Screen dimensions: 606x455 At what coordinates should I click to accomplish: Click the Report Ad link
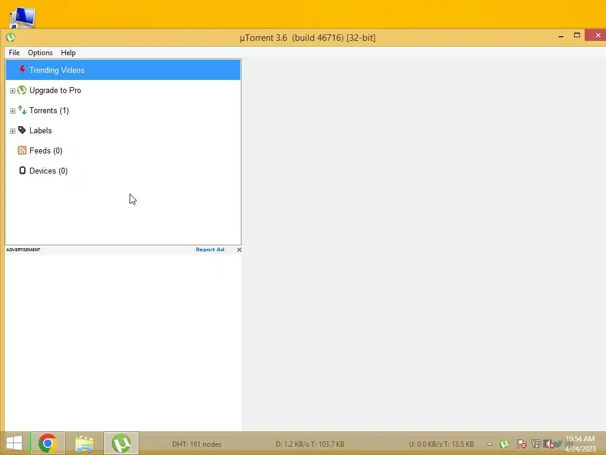[210, 249]
